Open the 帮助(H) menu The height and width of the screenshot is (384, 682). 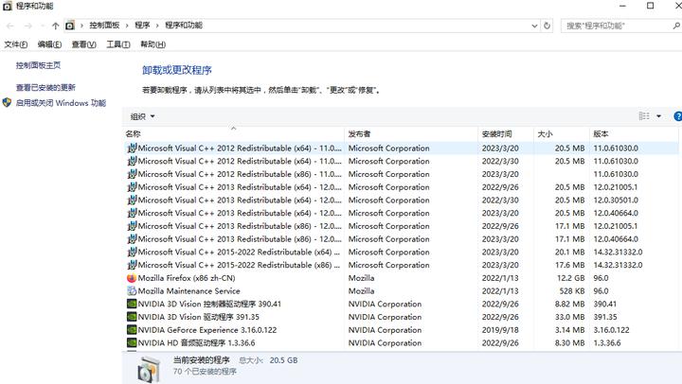(x=153, y=44)
